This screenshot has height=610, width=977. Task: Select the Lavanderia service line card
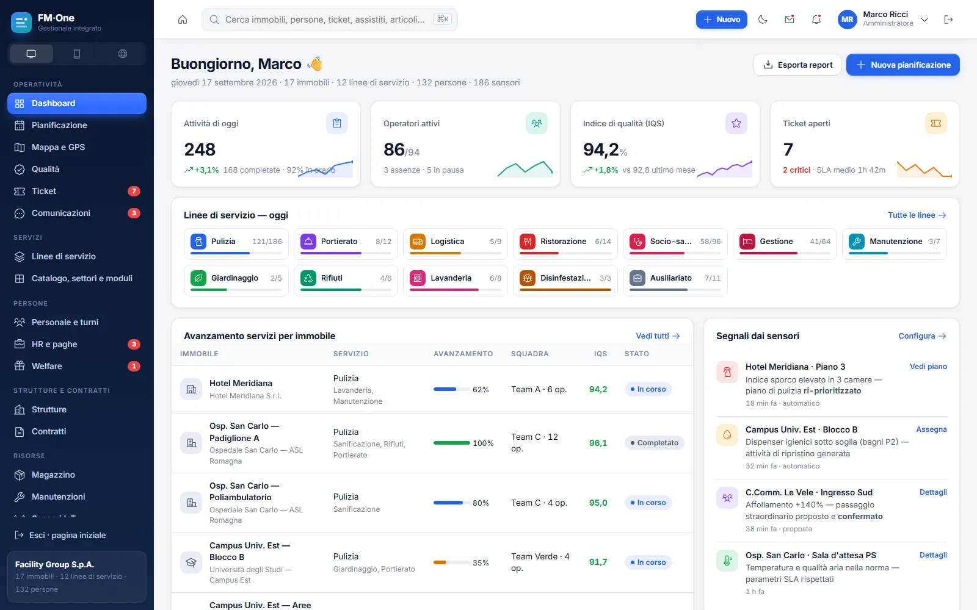pos(456,281)
